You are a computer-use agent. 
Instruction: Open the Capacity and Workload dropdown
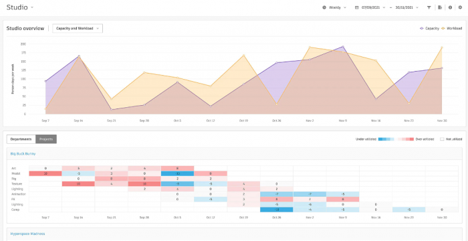78,28
